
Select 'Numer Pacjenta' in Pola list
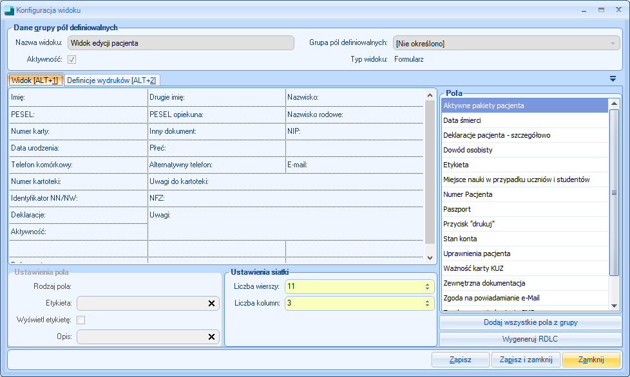(525, 194)
